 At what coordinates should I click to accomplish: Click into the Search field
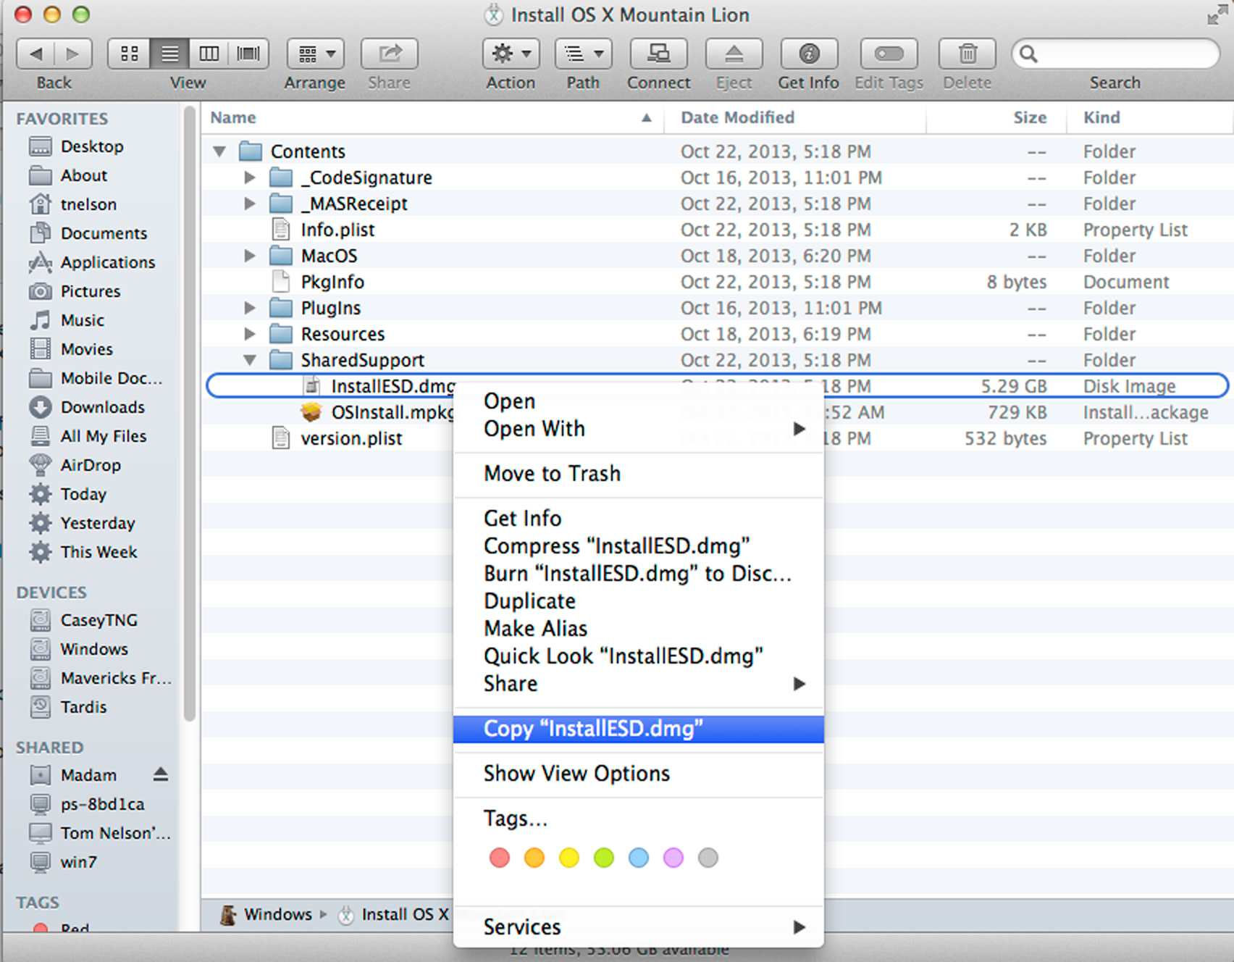tap(1115, 54)
